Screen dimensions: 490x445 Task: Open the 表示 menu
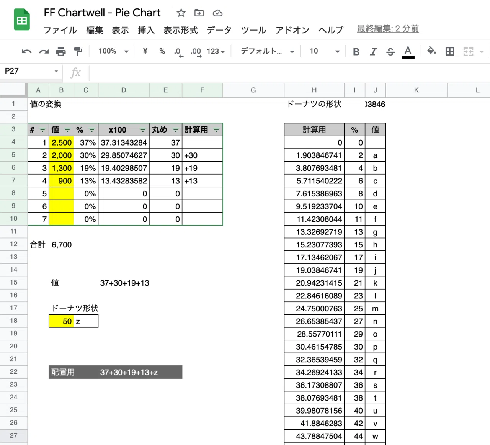[120, 30]
